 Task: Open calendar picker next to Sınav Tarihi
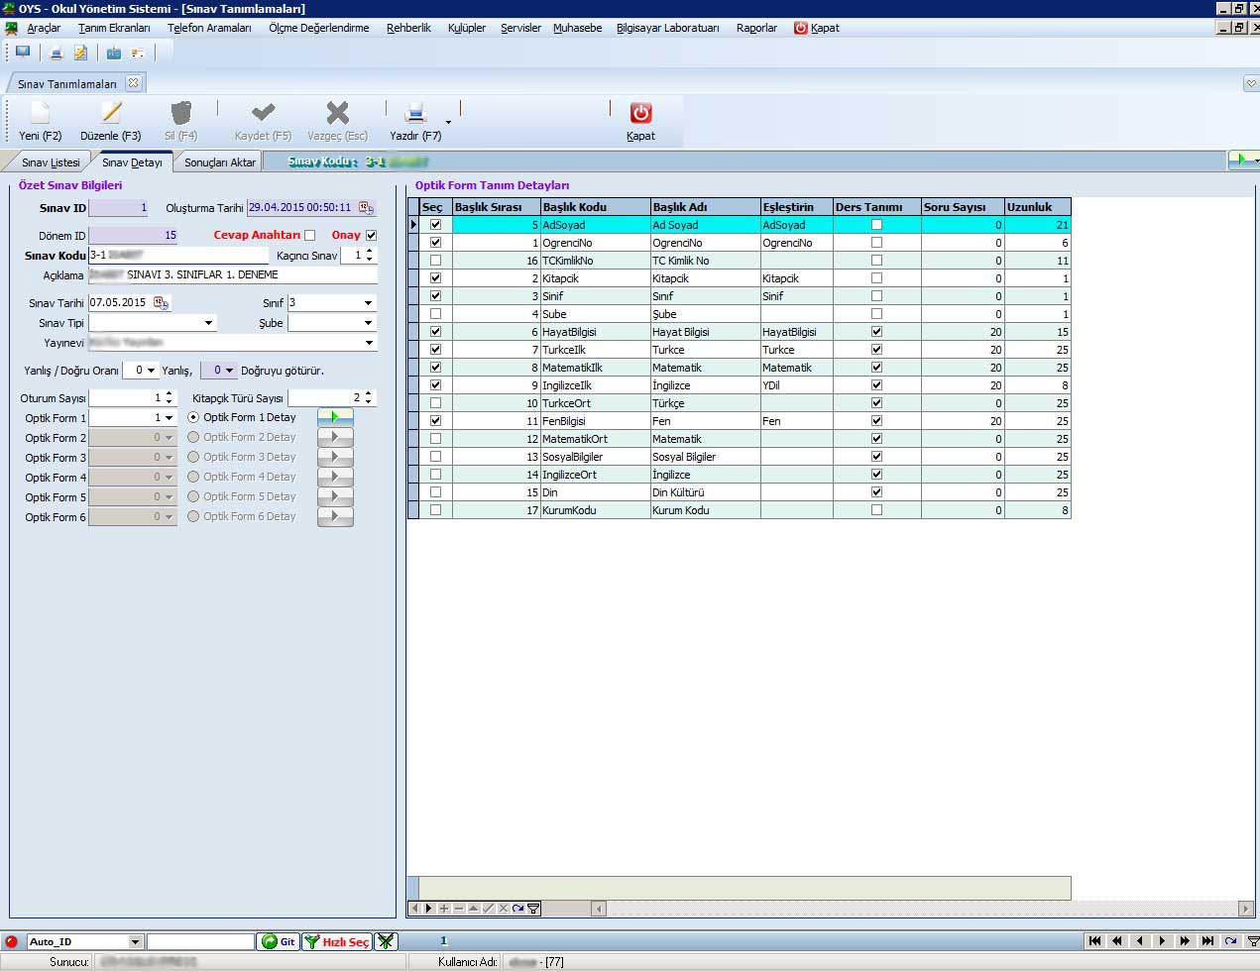[x=161, y=303]
